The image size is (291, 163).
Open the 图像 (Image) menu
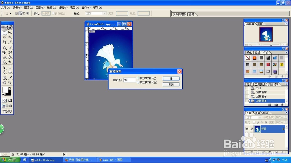29,8
